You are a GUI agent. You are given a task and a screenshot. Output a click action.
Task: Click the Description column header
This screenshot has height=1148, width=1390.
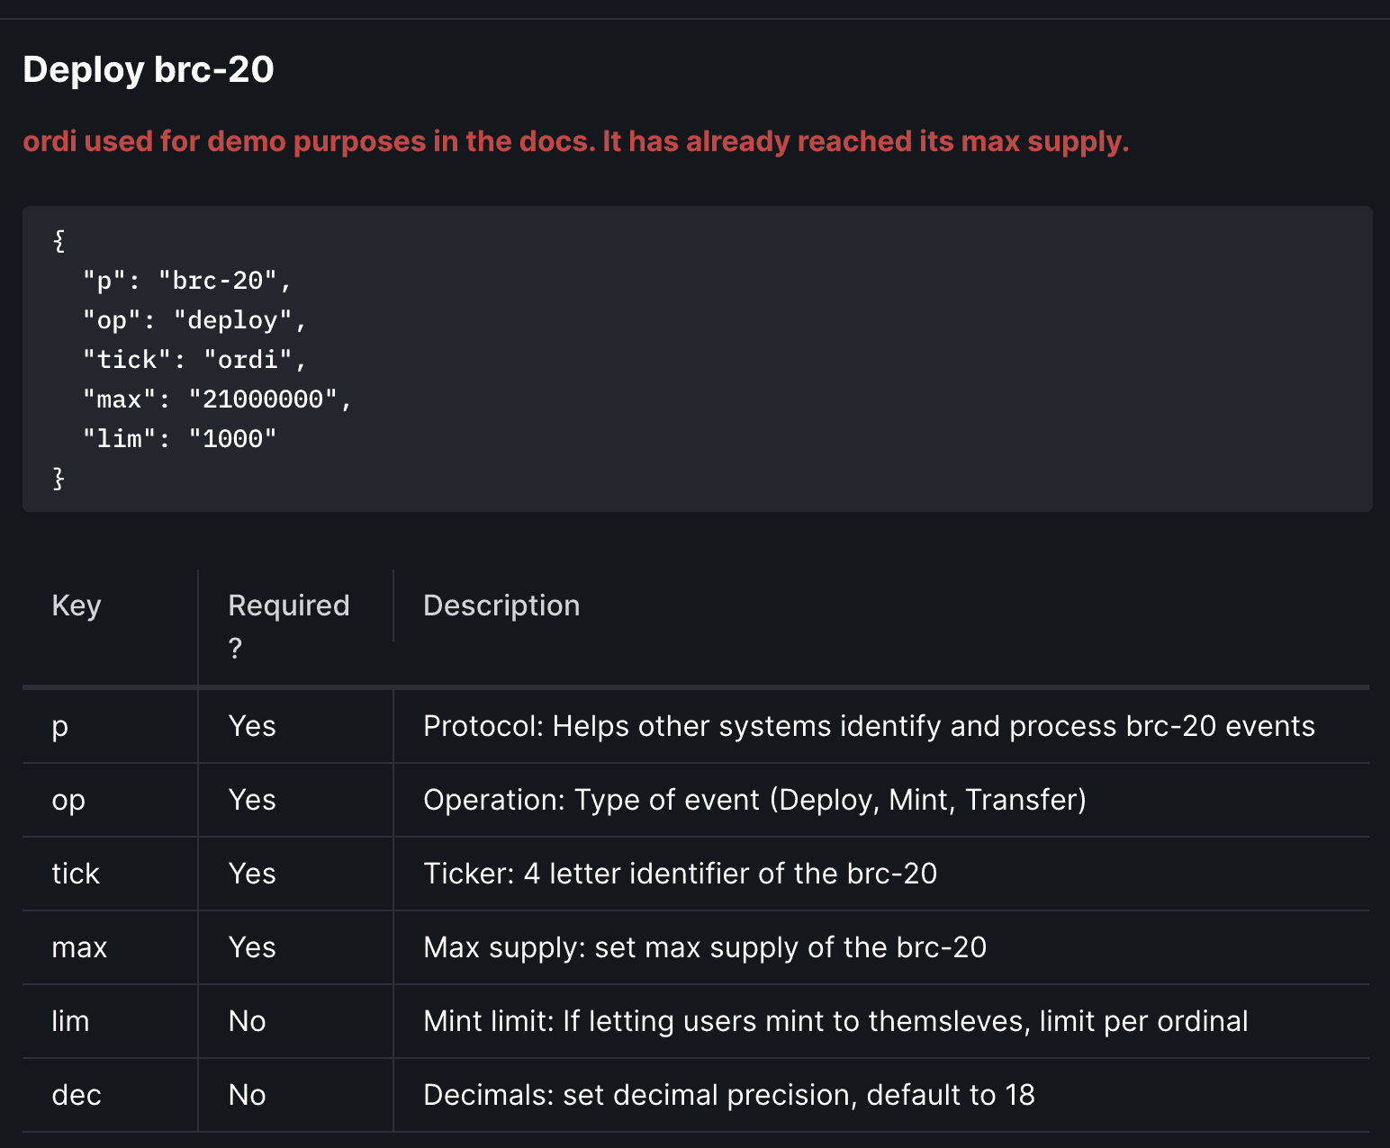click(501, 605)
